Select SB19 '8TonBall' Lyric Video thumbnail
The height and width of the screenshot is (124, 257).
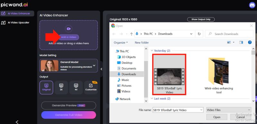(169, 75)
